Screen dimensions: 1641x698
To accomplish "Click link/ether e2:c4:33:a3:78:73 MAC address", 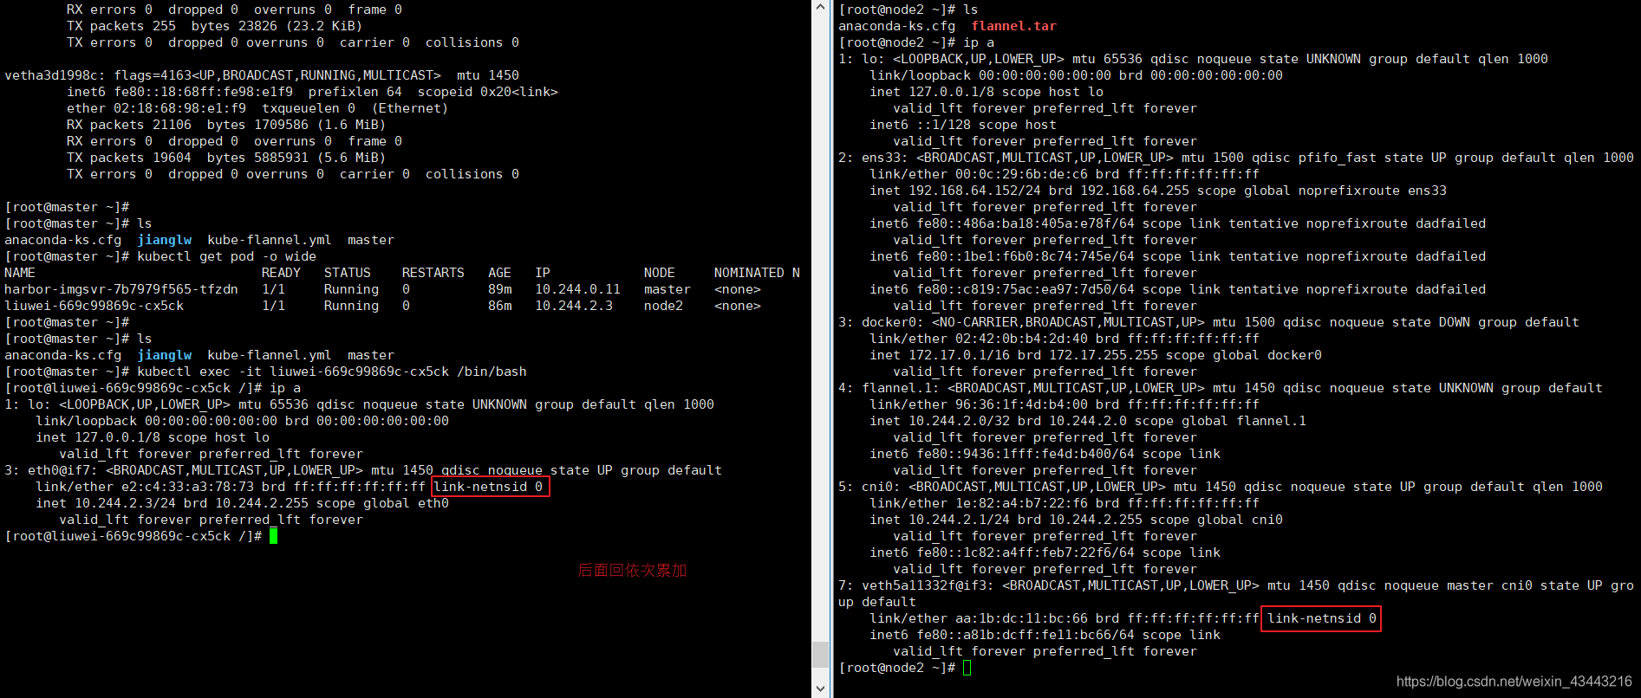I will point(145,487).
